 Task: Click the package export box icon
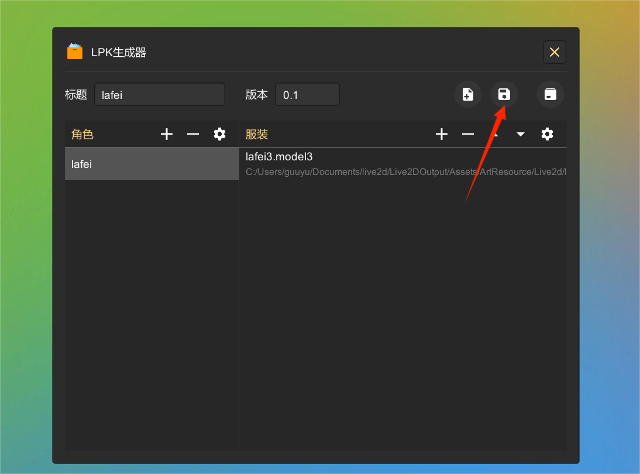pyautogui.click(x=550, y=94)
